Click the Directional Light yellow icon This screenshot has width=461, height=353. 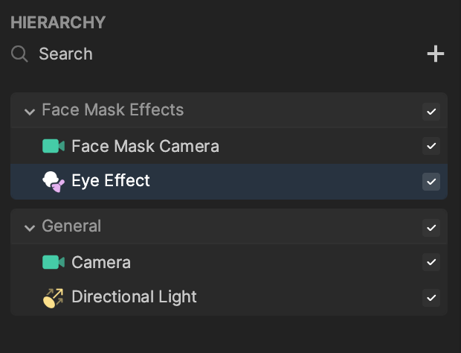point(54,298)
